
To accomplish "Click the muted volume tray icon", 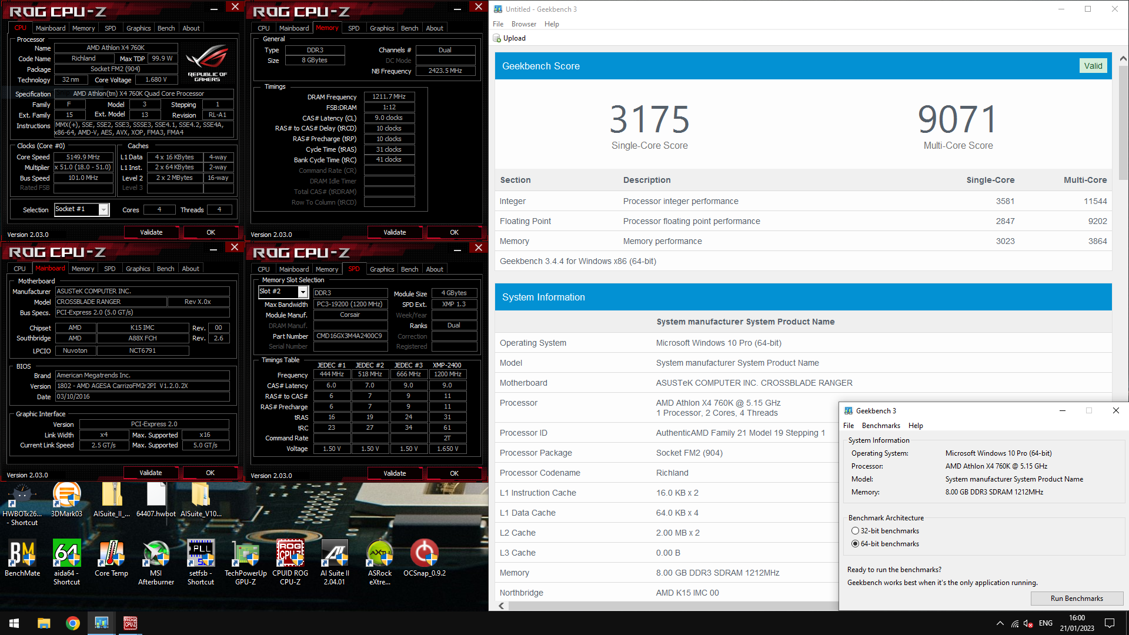I will click(1028, 623).
